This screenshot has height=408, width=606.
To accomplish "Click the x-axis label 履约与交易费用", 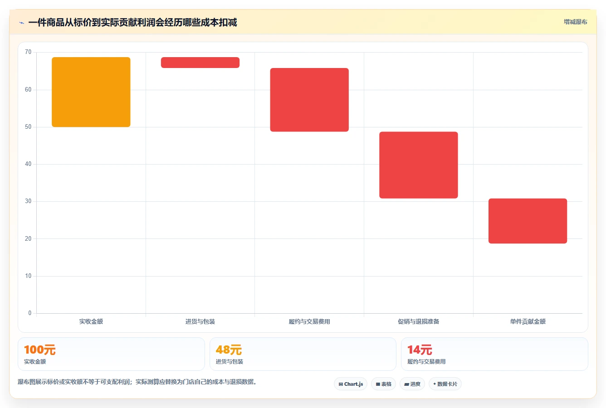I will pos(309,321).
